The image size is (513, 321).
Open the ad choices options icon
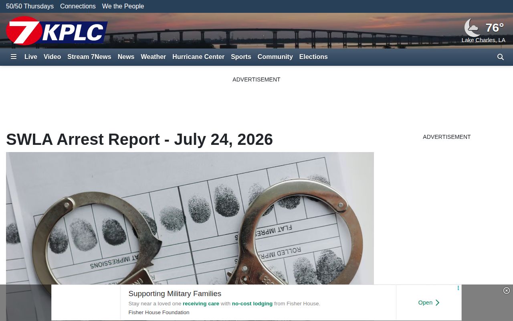pos(458,288)
